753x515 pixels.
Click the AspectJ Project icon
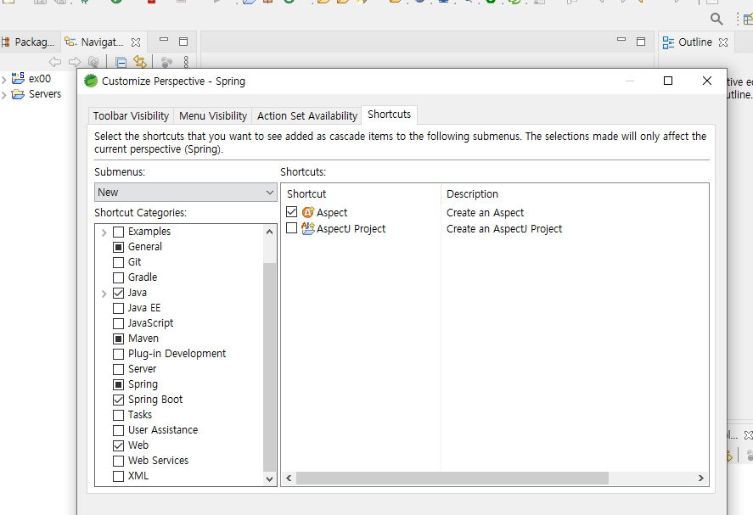coord(308,228)
